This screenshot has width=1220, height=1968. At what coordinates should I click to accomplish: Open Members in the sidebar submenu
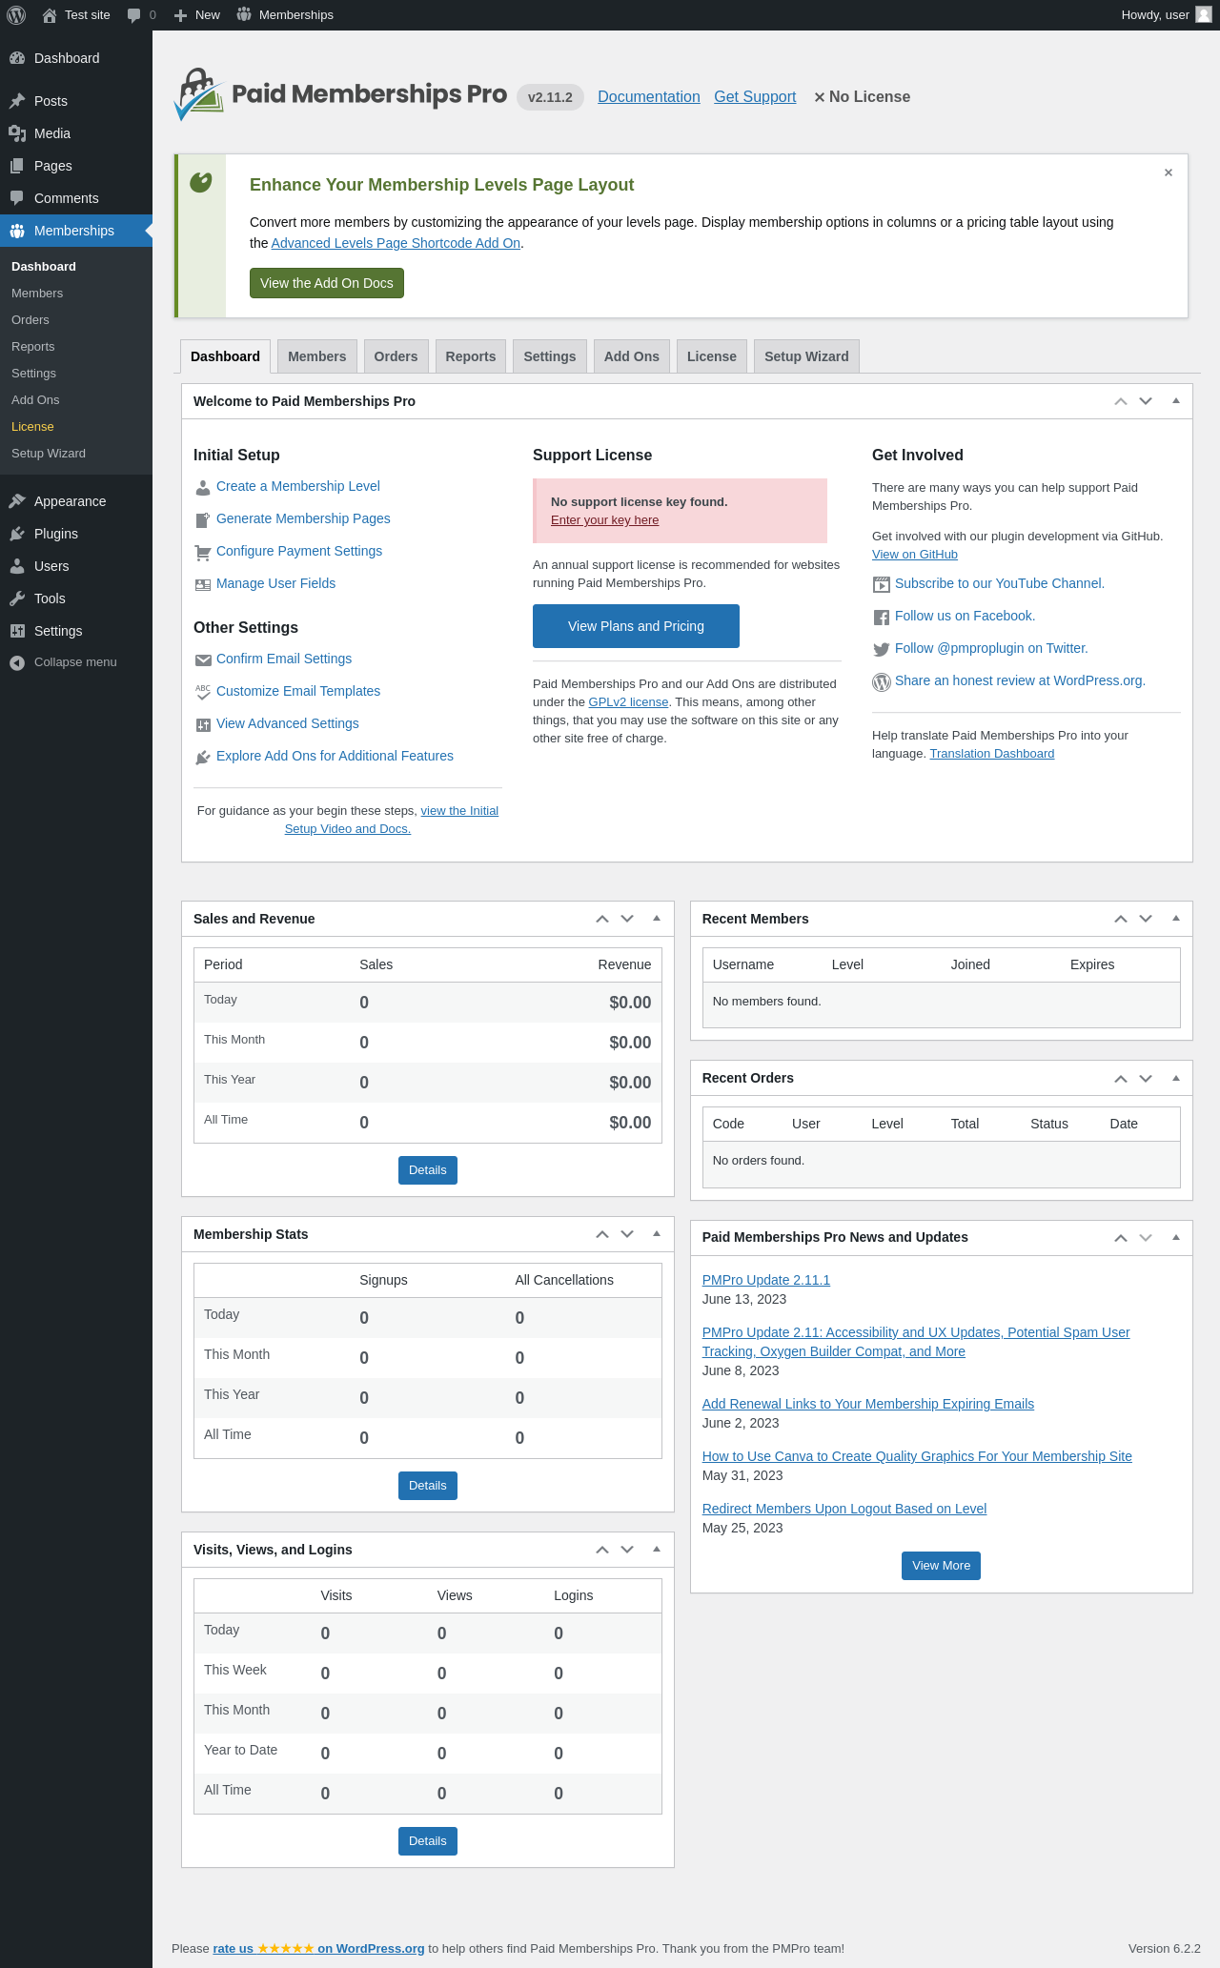(76, 294)
